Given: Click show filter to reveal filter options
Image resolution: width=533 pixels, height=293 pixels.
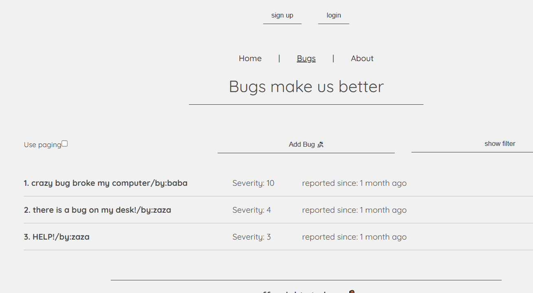Looking at the screenshot, I should (x=500, y=143).
